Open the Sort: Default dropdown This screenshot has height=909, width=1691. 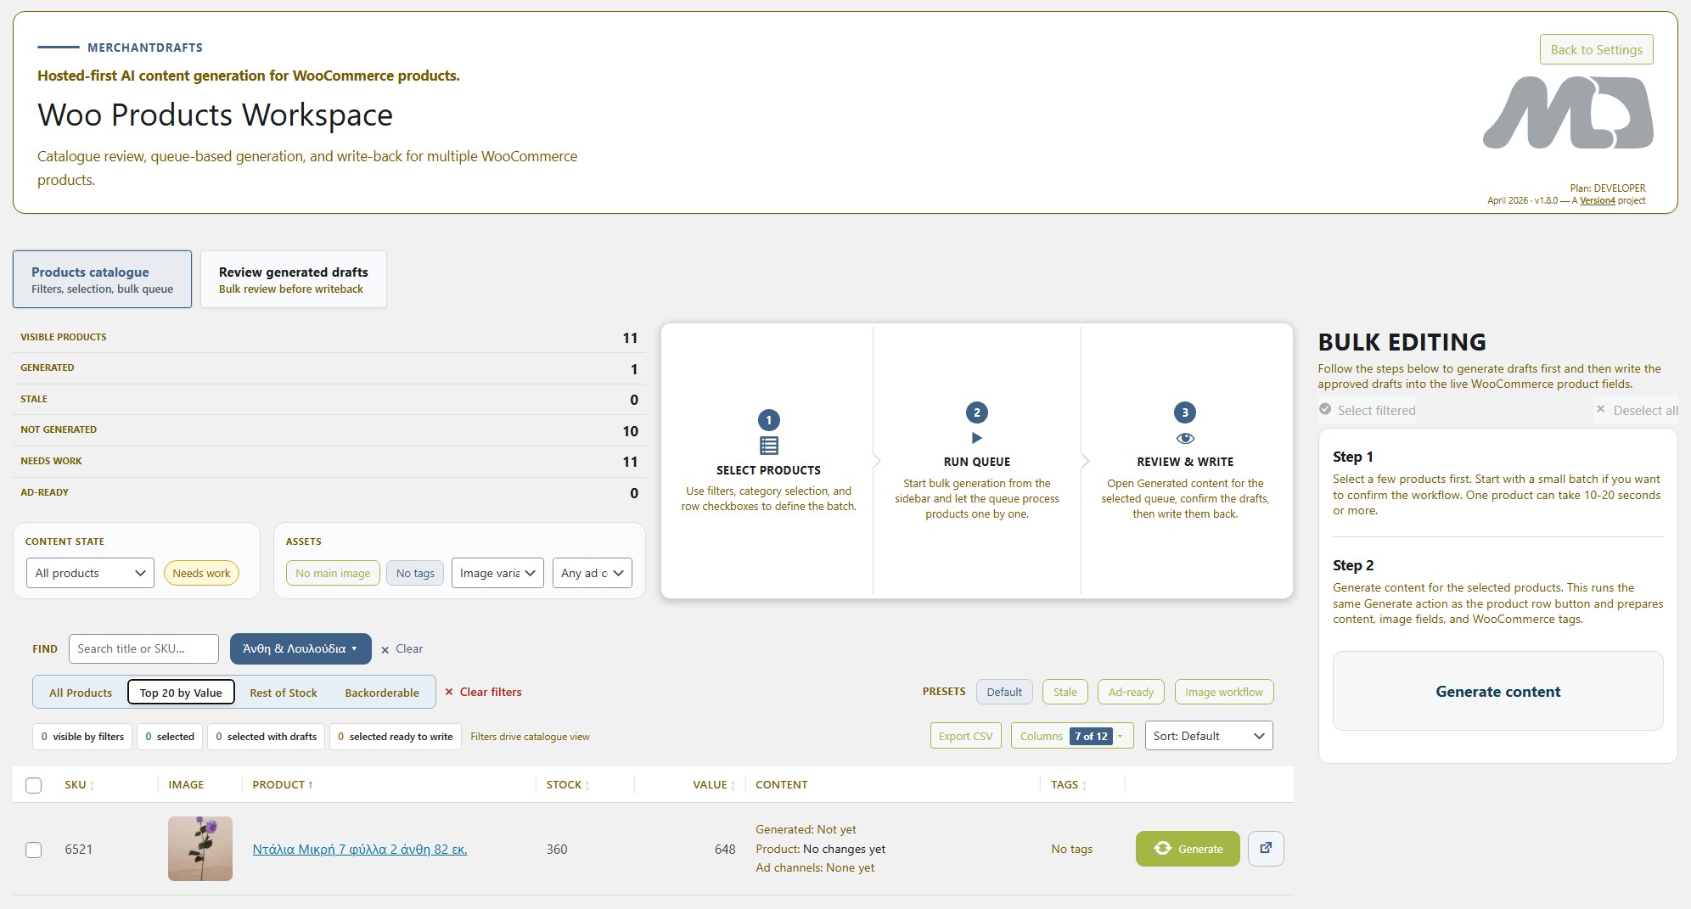point(1209,736)
